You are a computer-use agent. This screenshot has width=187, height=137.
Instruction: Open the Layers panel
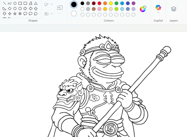point(174,9)
